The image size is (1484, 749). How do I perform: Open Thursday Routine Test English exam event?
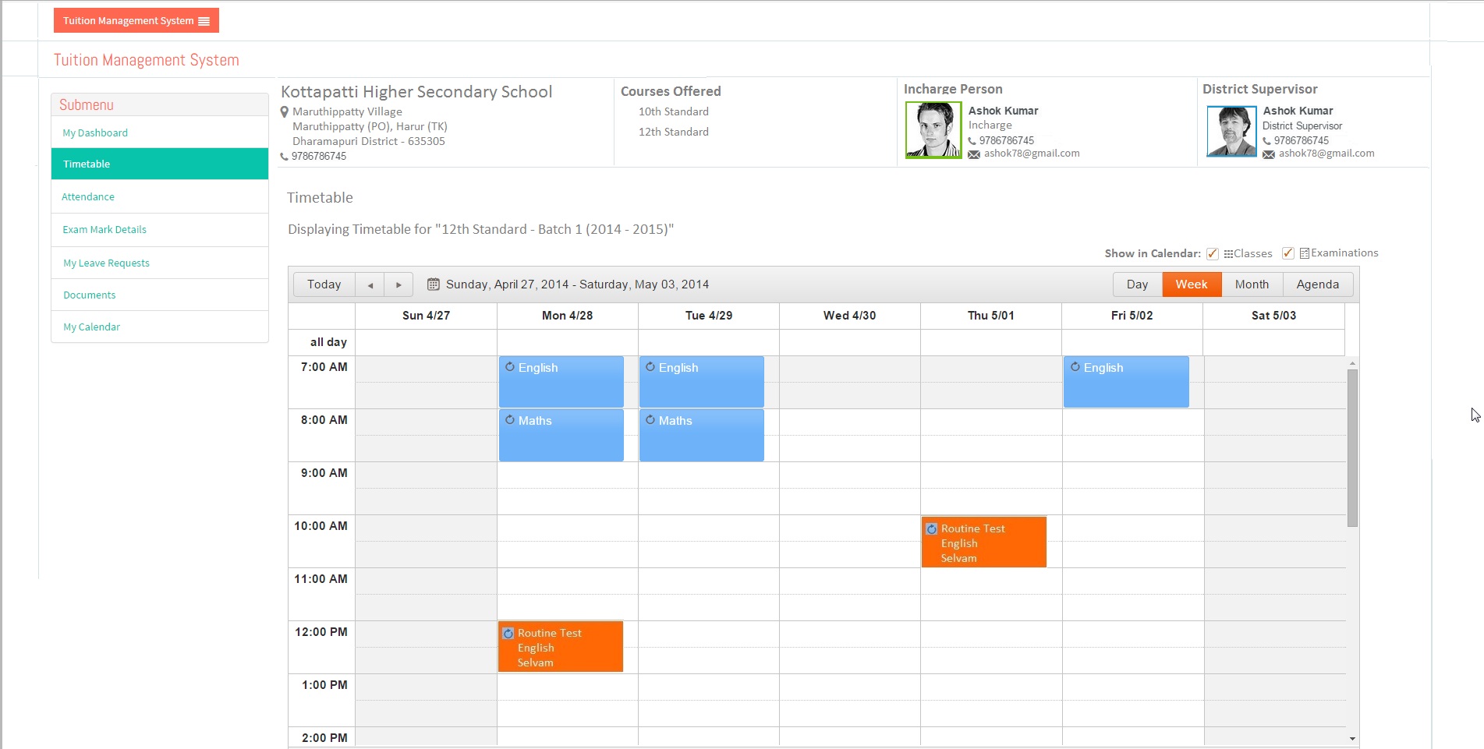click(x=983, y=542)
